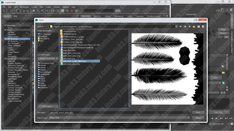Image resolution: width=234 pixels, height=131 pixels.
Task: Select 3D Textures in the Create panel
Action: (13, 41)
